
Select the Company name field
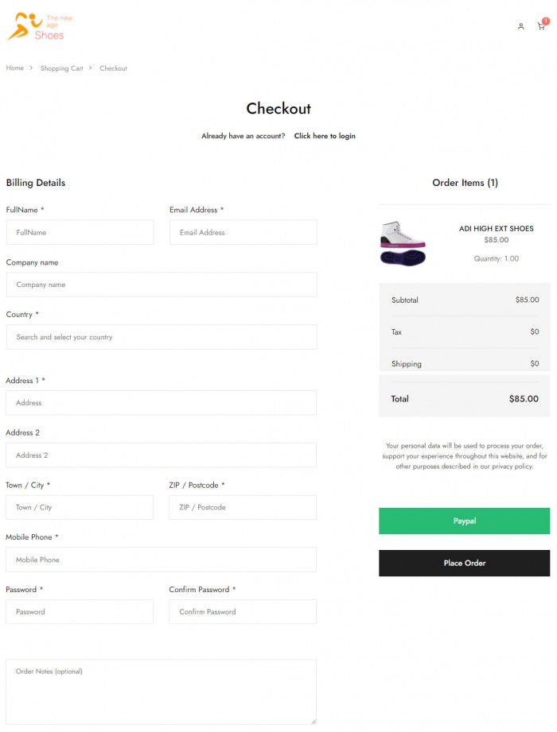click(x=161, y=285)
